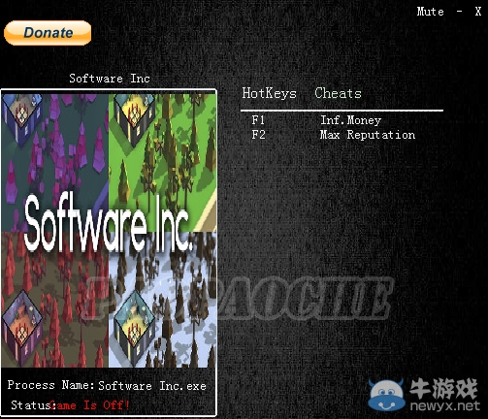Click the Software Inc cover image

pos(109,231)
